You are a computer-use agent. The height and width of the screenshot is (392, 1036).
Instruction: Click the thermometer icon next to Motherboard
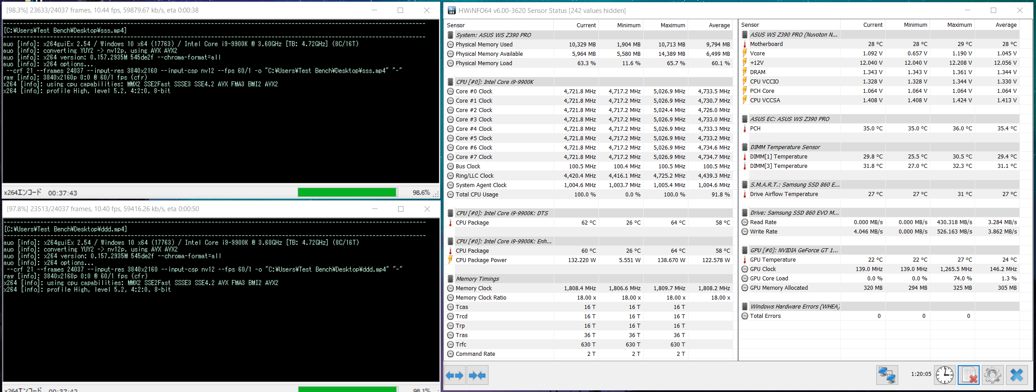click(745, 44)
